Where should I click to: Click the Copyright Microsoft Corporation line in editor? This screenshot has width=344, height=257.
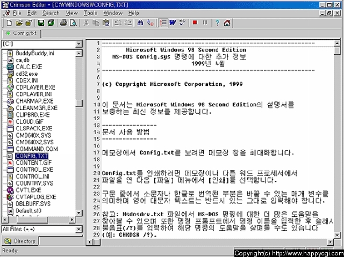(173, 84)
